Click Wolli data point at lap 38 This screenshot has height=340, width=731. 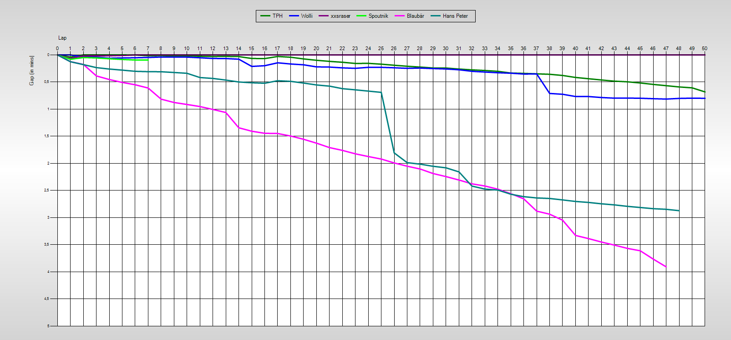(x=549, y=93)
